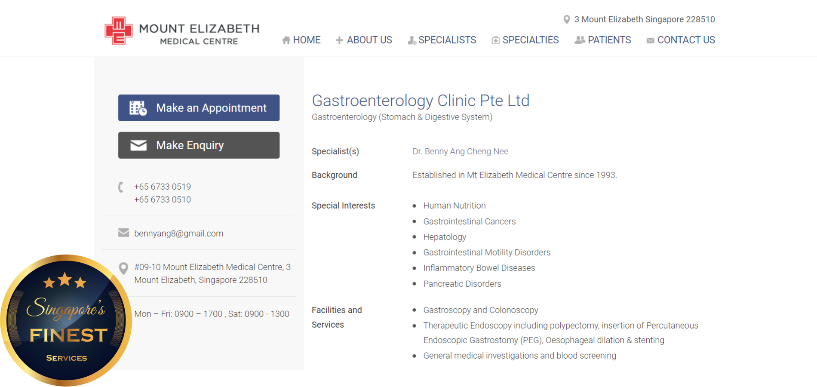Click the calendar icon on the appointment button
817x387 pixels.
point(138,108)
